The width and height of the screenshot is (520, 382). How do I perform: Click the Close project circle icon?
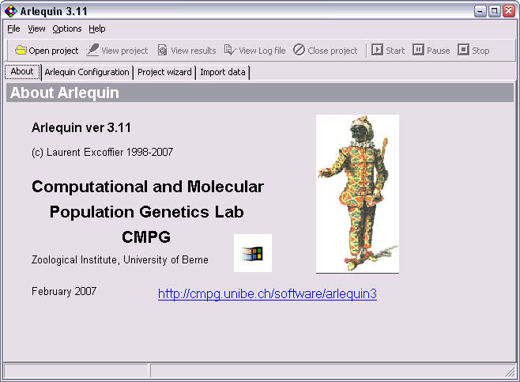pos(299,50)
